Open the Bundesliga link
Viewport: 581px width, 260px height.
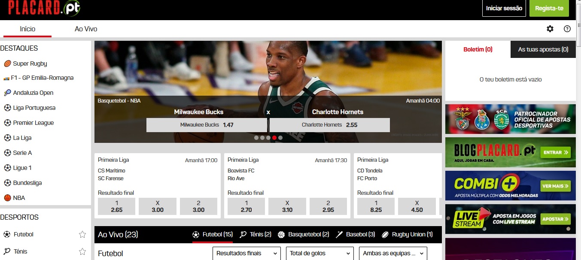point(27,183)
